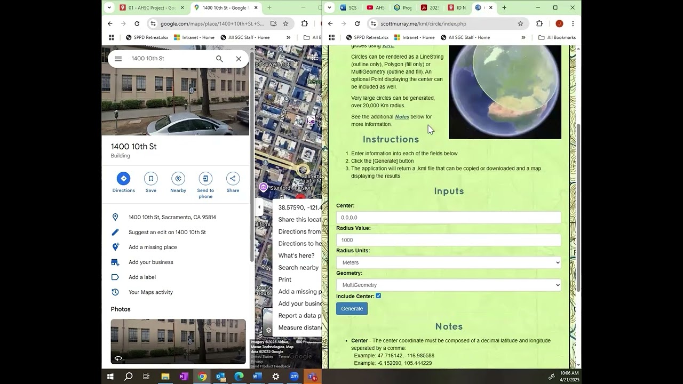The height and width of the screenshot is (384, 683).
Task: Choose Report a data problem in the context menu
Action: pos(300,315)
